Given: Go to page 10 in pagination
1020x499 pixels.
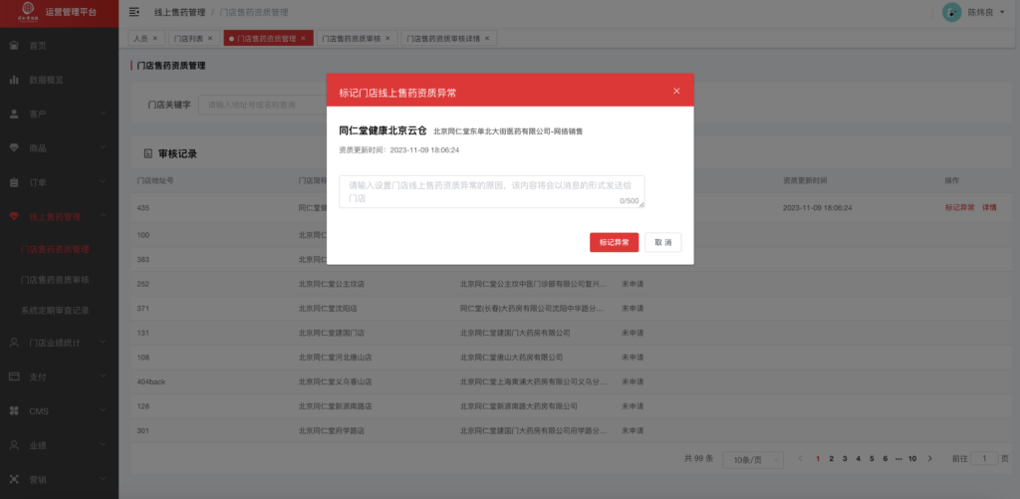Looking at the screenshot, I should (912, 459).
